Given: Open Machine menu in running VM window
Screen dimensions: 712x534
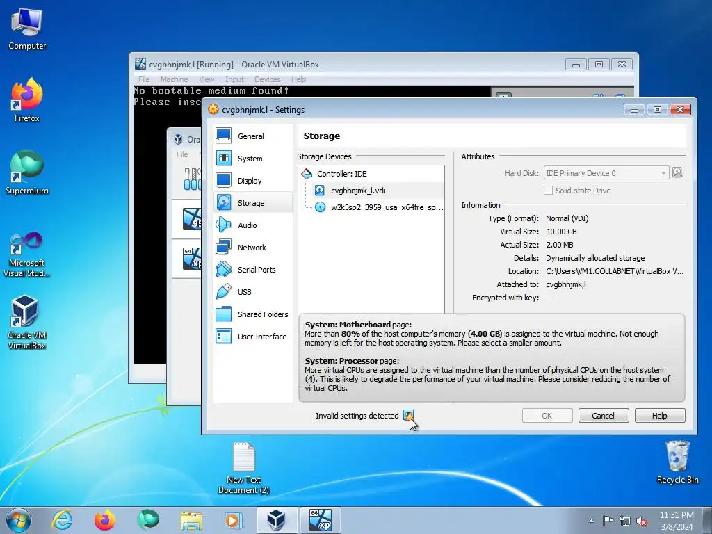Looking at the screenshot, I should [174, 79].
